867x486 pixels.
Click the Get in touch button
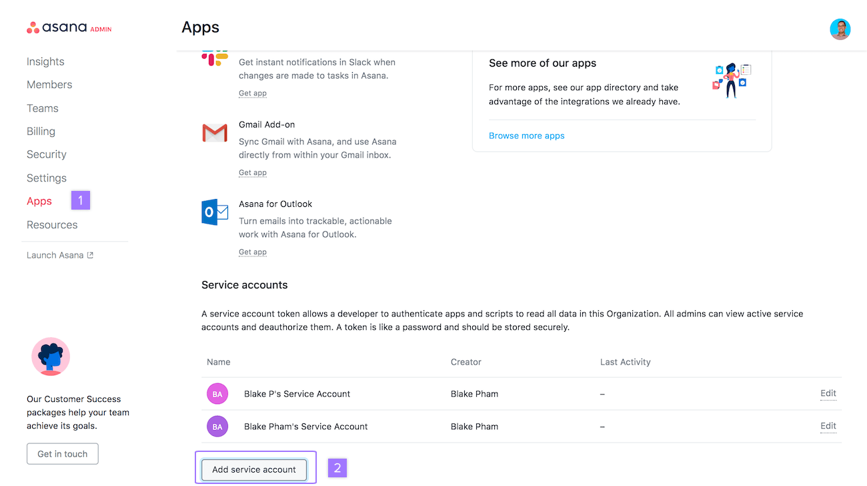pos(63,454)
